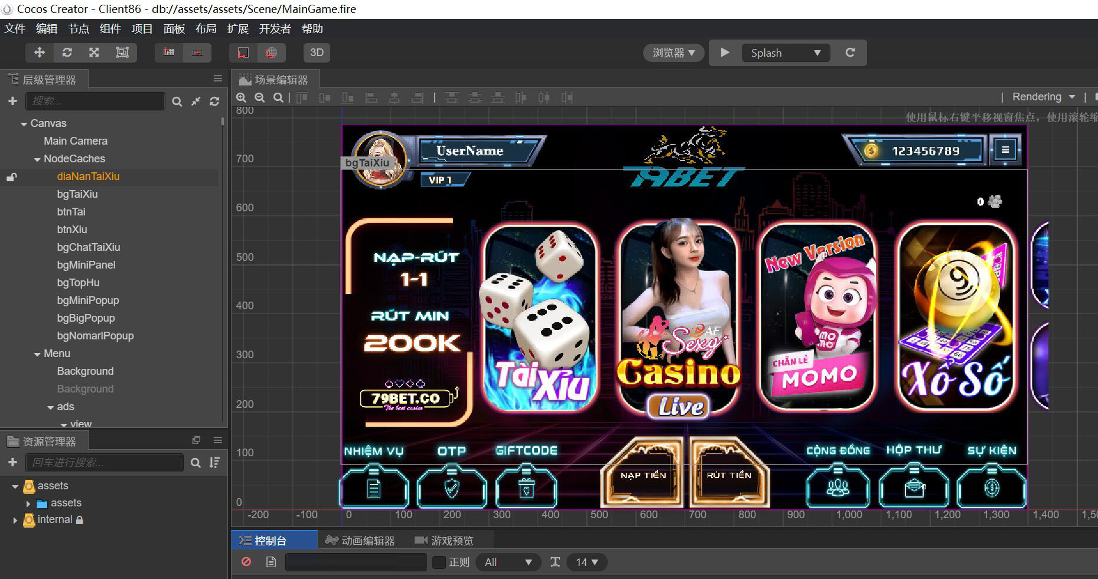
Task: Expand the internal assets folder
Action: point(15,520)
